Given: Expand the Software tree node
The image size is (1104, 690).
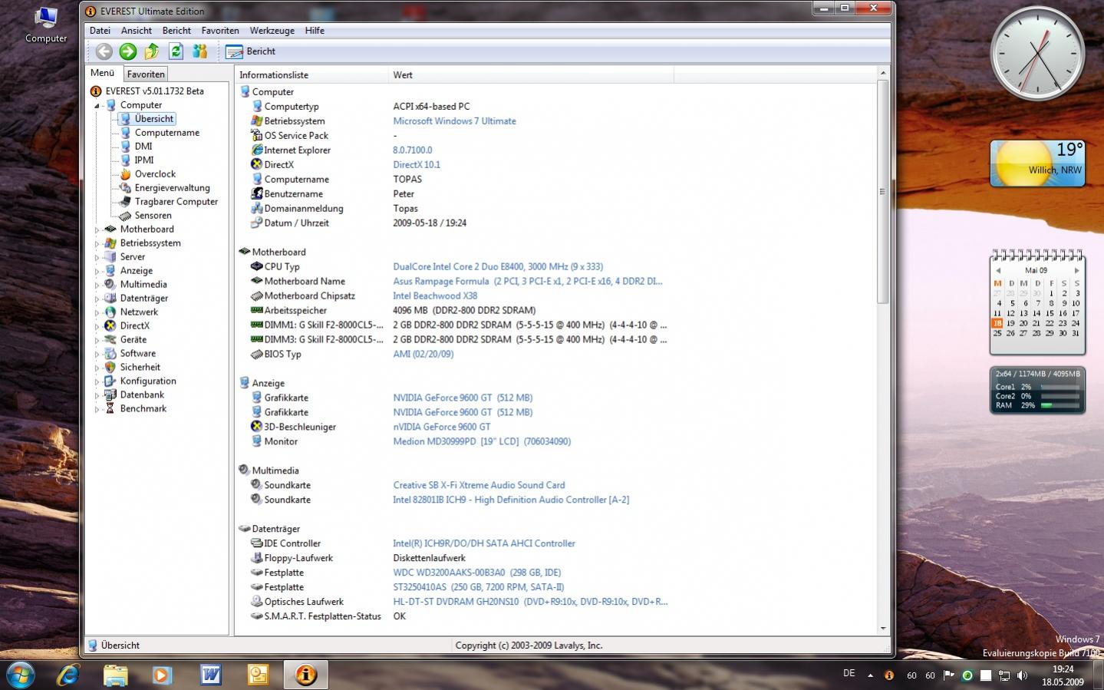Looking at the screenshot, I should pyautogui.click(x=97, y=354).
